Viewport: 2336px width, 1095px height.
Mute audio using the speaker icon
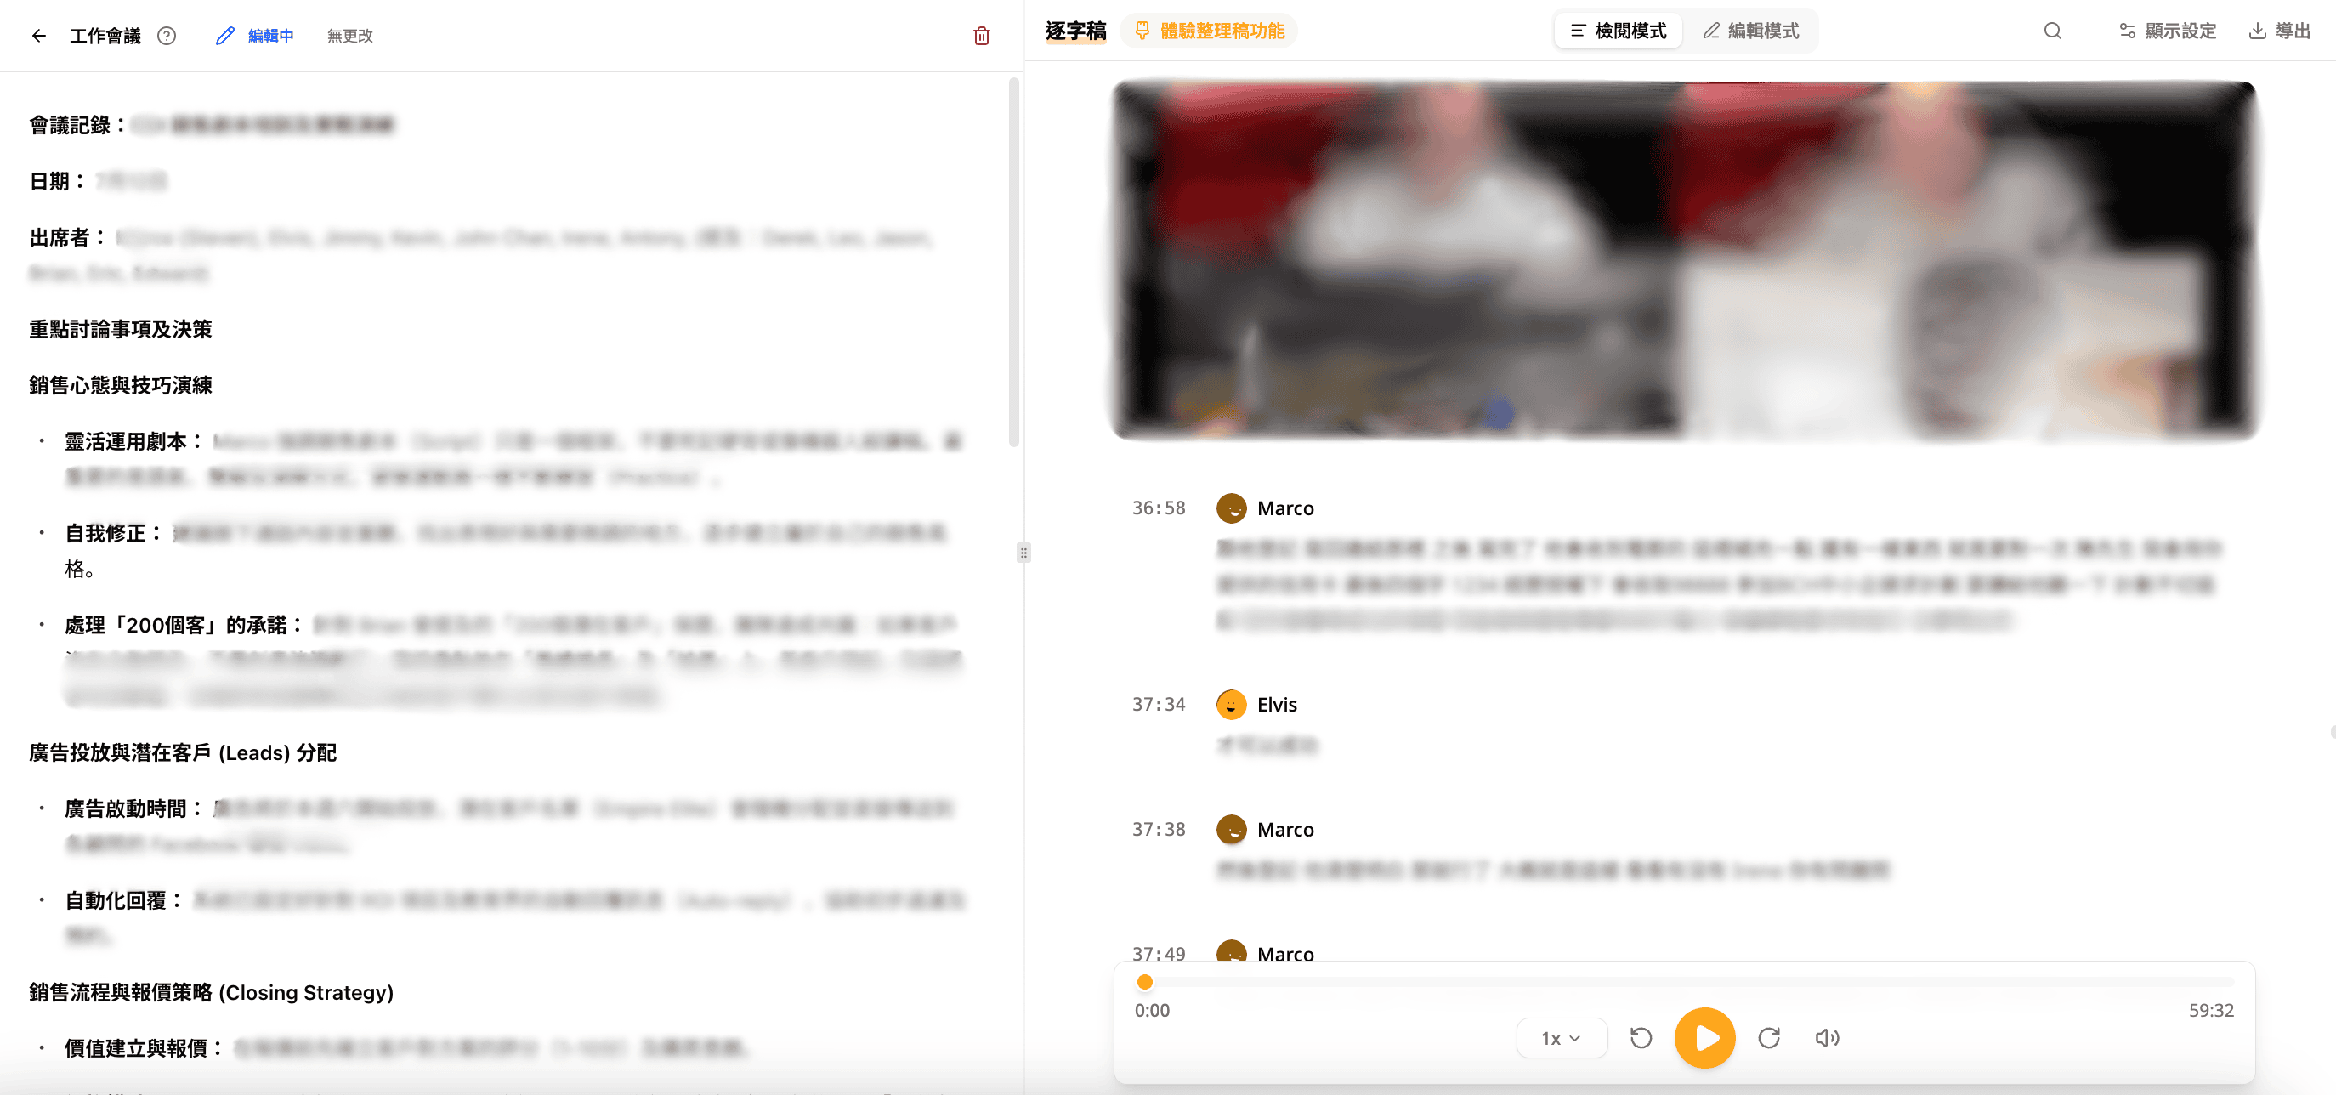coord(1826,1038)
